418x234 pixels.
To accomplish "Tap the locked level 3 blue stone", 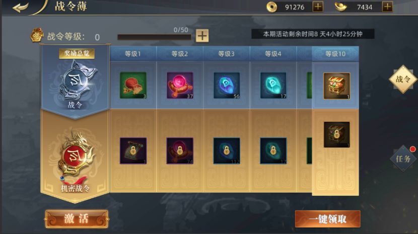I will coord(227,151).
